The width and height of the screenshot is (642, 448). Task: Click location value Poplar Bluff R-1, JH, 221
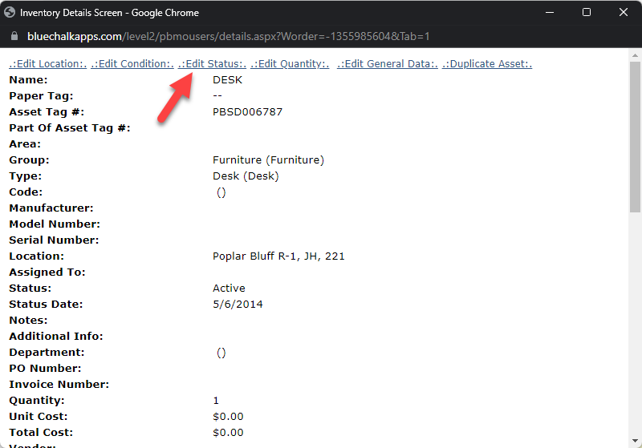(278, 256)
